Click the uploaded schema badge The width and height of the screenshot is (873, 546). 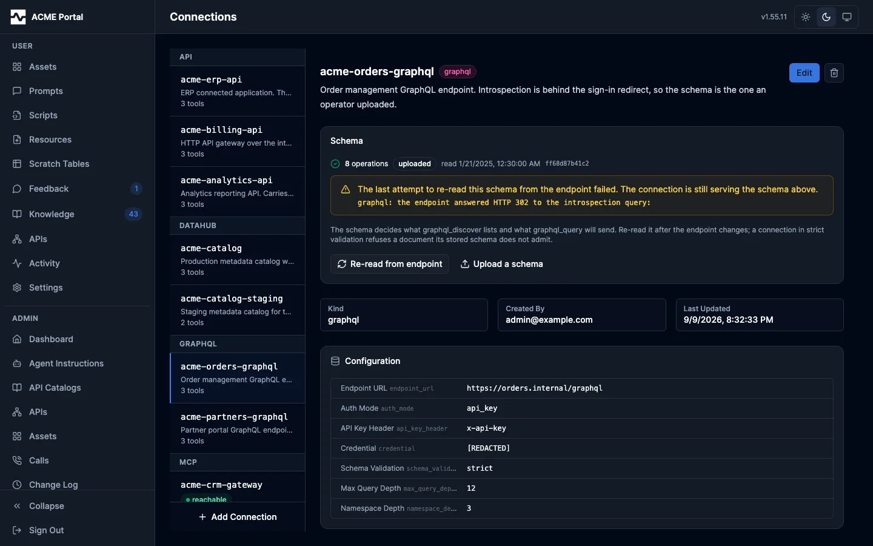click(415, 164)
